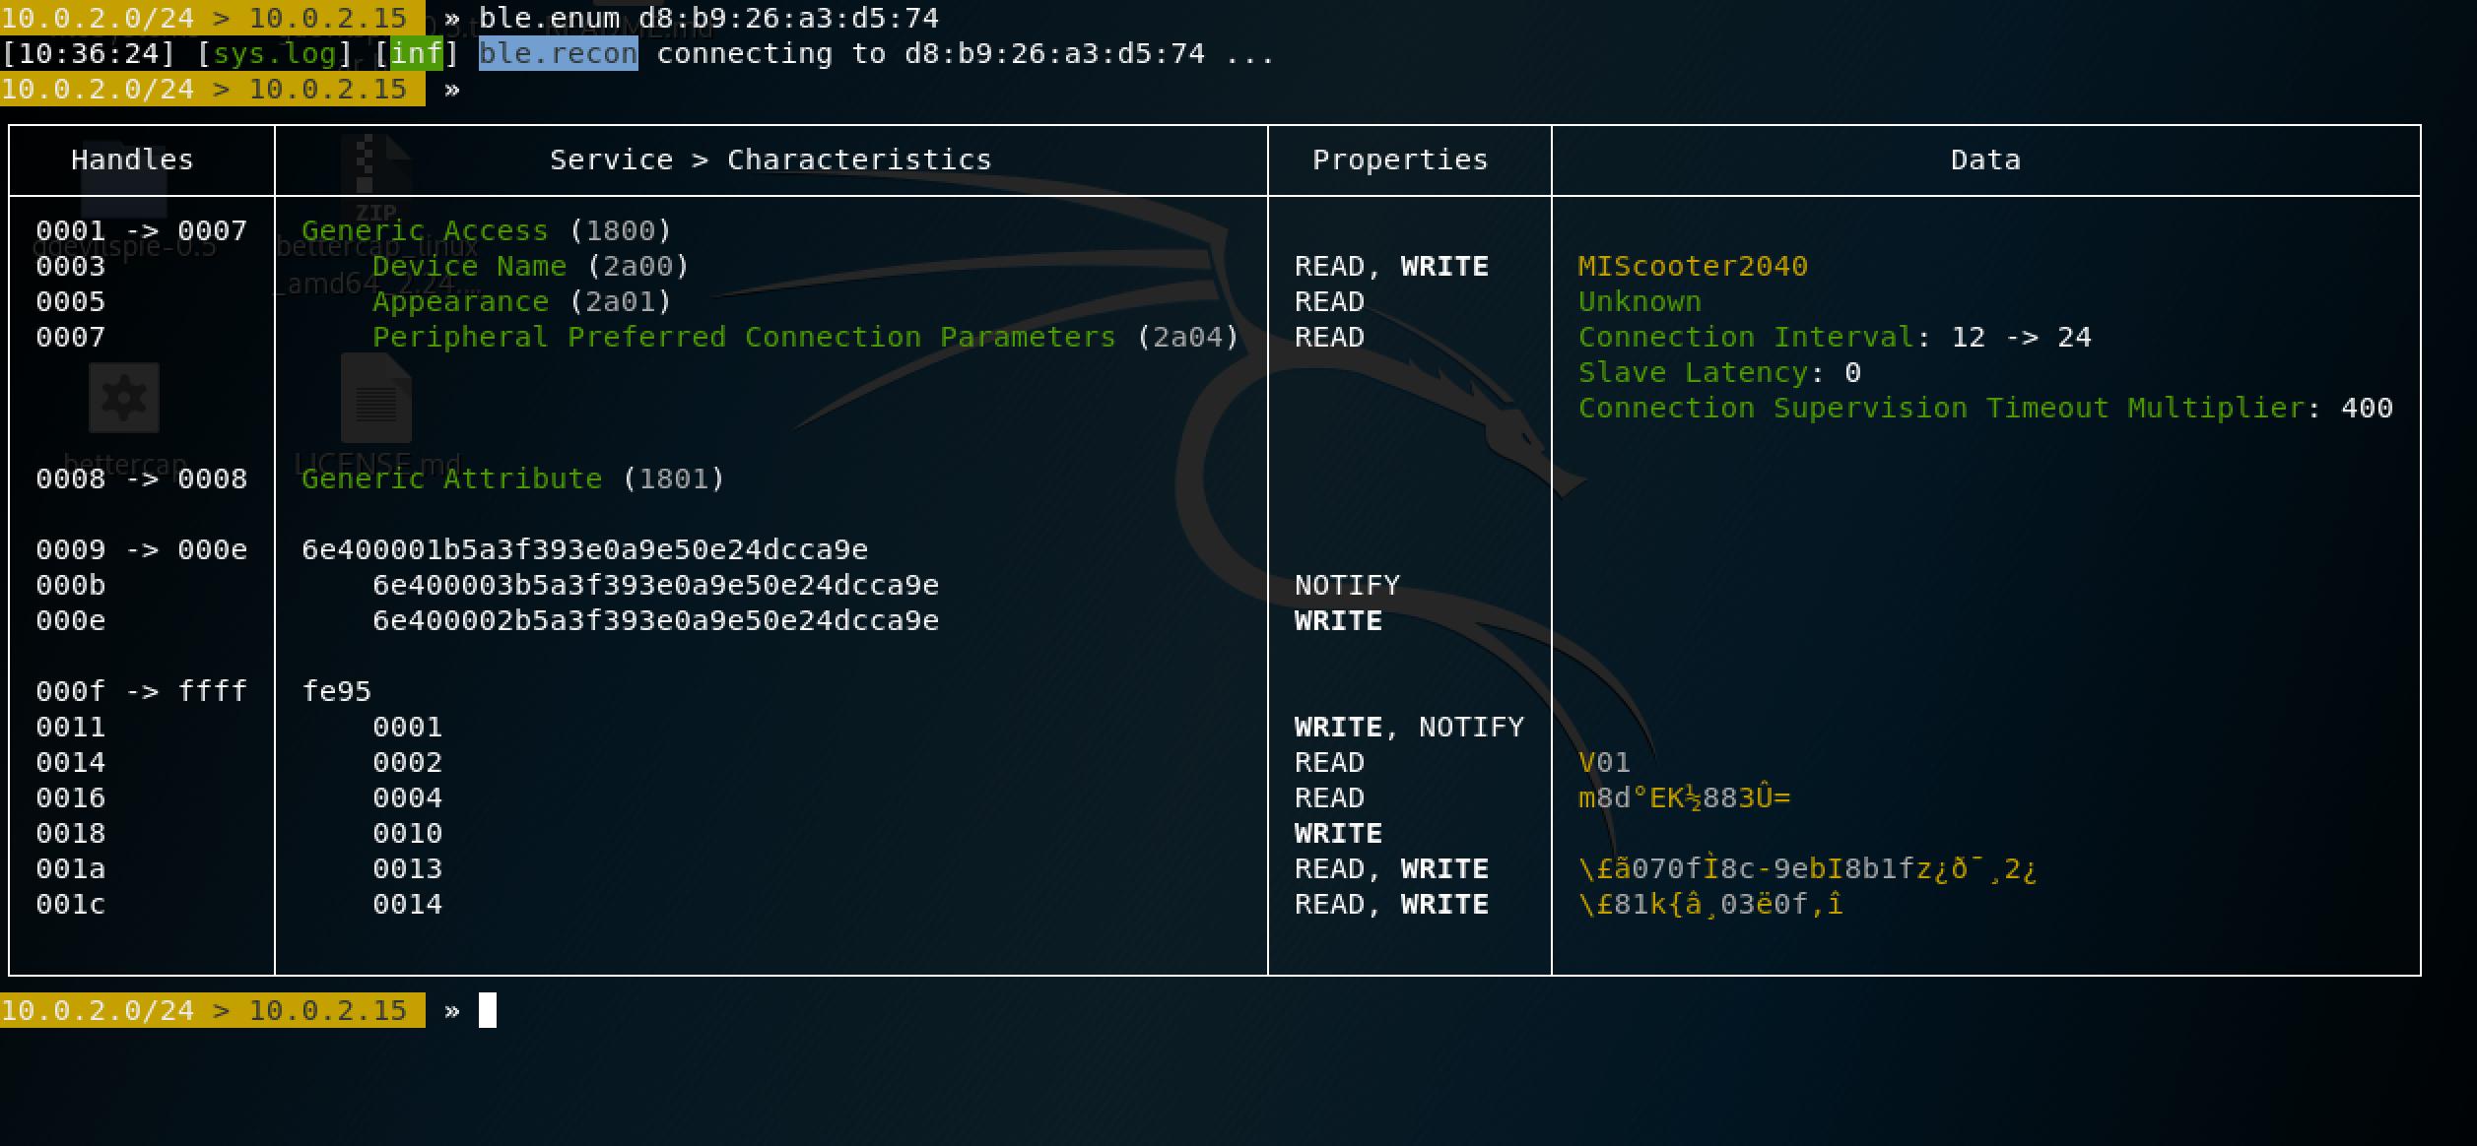2477x1146 pixels.
Task: Click the LICENSE.md document icon
Action: click(375, 400)
